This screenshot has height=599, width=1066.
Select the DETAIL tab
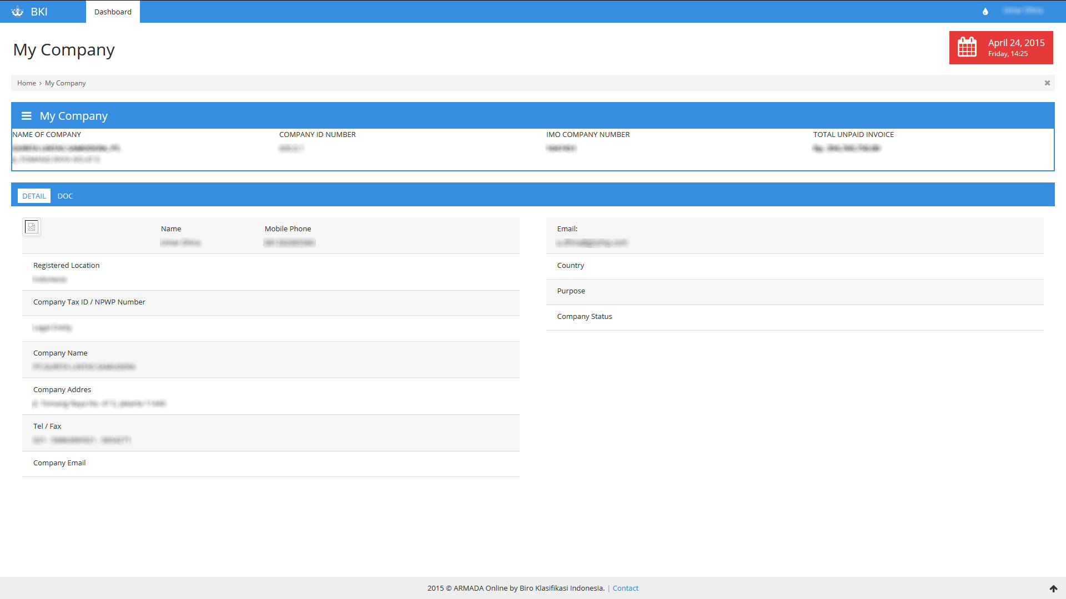pos(34,196)
